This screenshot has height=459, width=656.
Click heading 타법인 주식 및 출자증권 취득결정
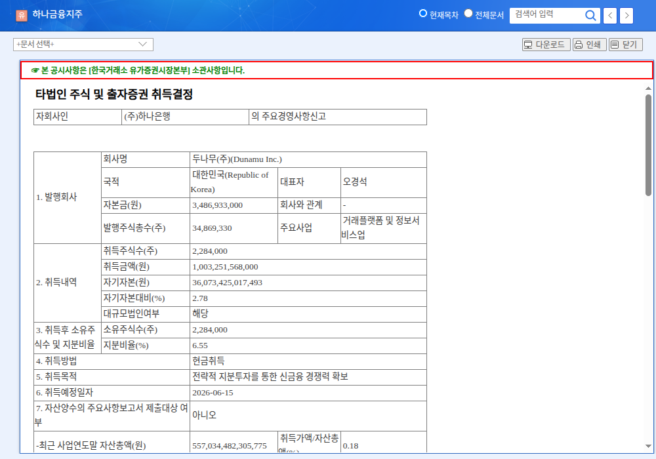[114, 94]
